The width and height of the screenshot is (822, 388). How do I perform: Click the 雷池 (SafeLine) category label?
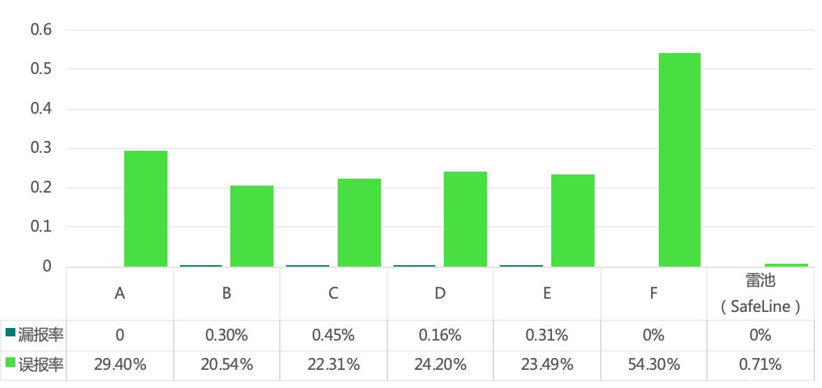click(x=760, y=293)
